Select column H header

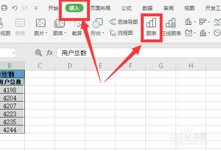click(191, 66)
